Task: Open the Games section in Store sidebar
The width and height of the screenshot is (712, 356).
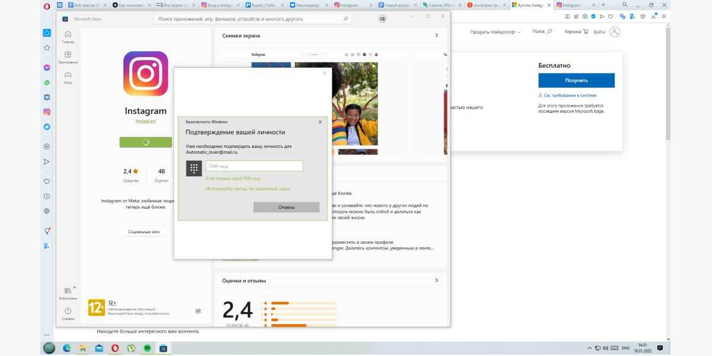Action: (68, 77)
